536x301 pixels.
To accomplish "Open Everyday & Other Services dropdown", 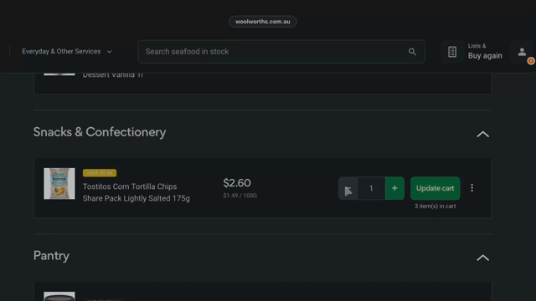I will (x=67, y=52).
